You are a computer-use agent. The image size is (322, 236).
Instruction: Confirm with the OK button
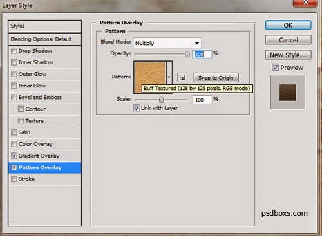tap(288, 25)
